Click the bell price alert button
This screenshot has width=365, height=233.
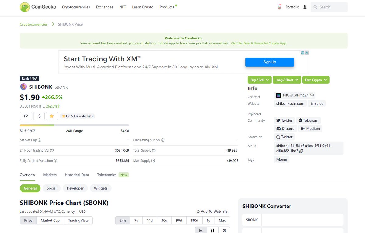[39, 116]
